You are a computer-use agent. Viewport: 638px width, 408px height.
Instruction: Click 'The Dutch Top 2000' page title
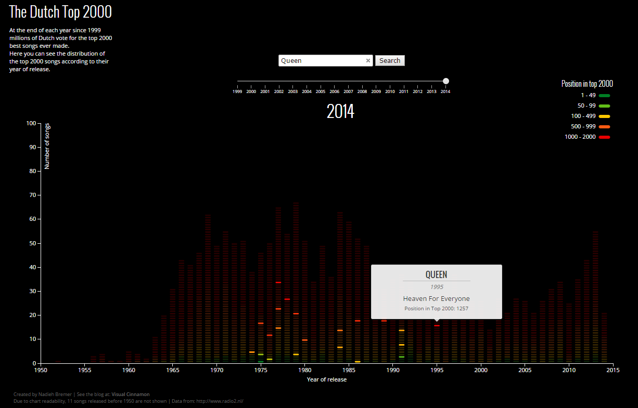pos(60,12)
